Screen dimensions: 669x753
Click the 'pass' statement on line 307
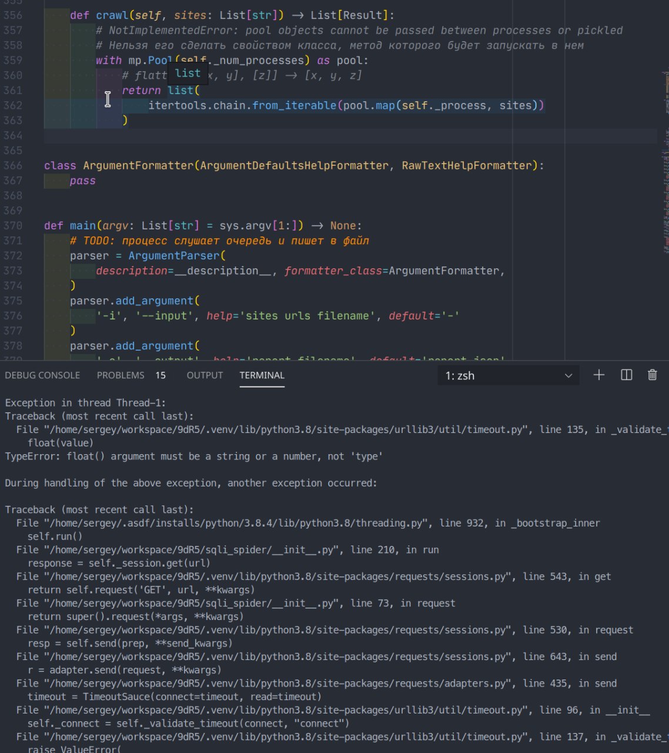tap(83, 181)
